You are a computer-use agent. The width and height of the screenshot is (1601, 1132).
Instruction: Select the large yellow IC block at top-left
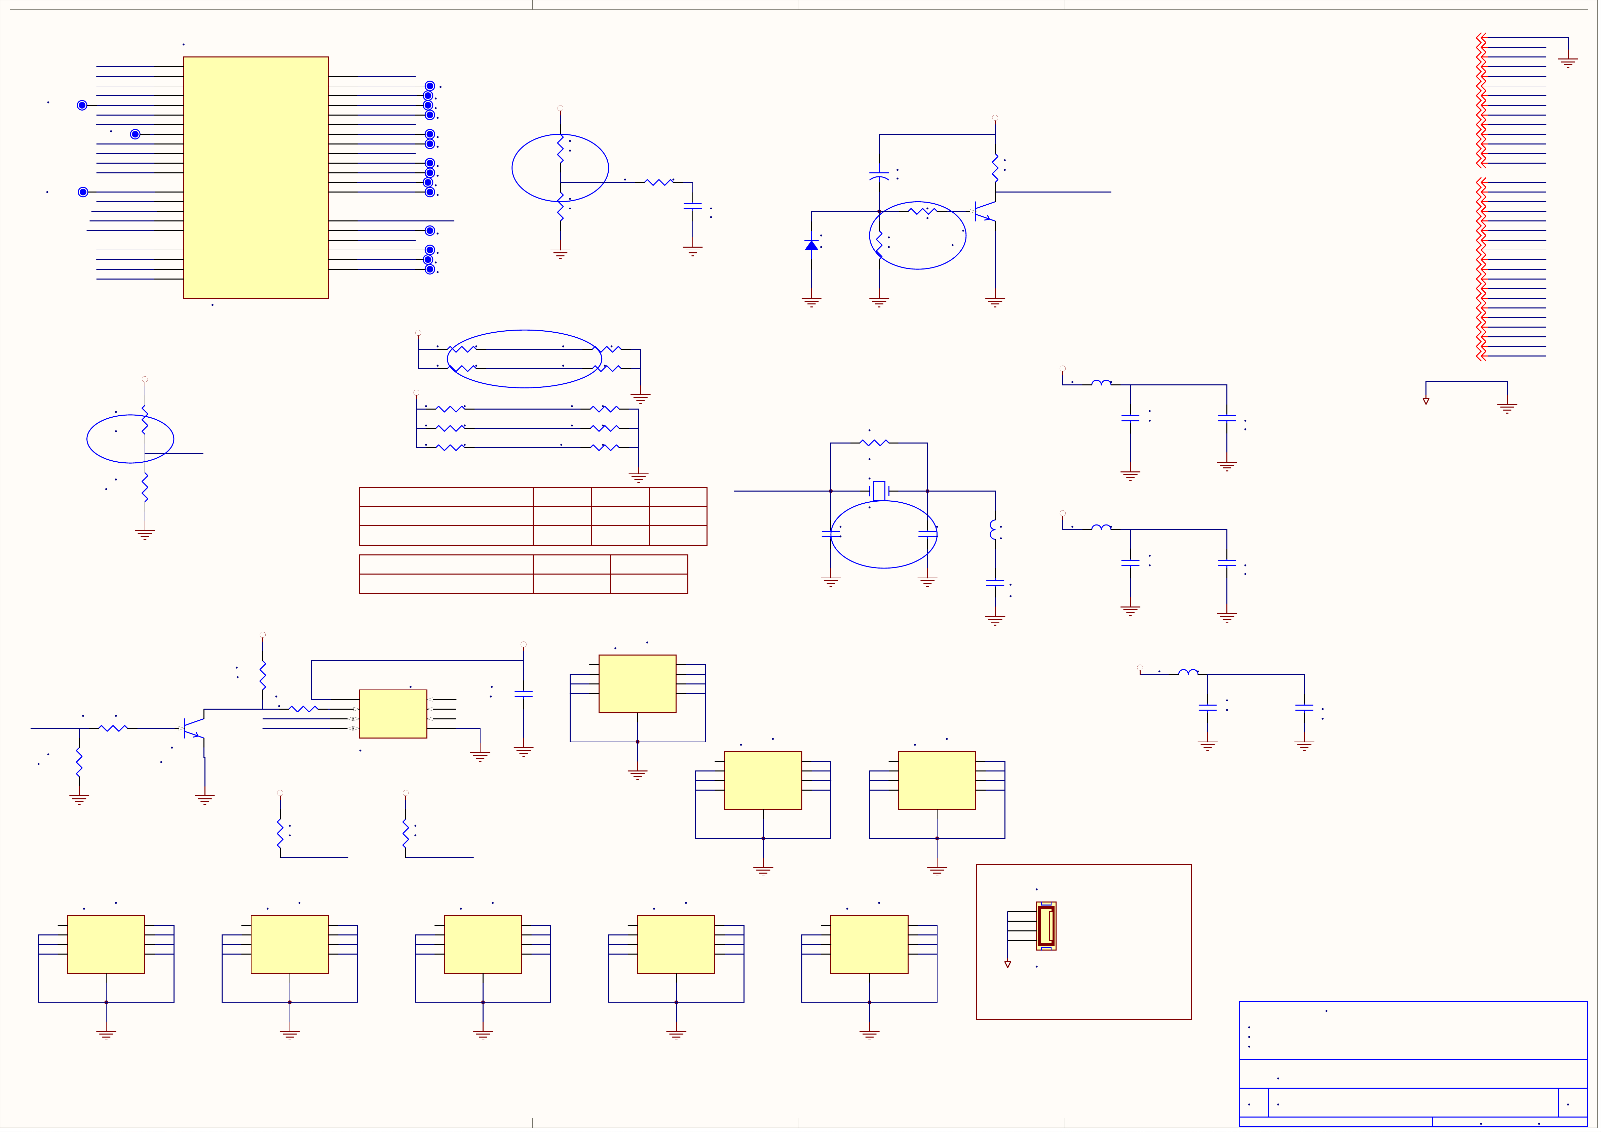click(255, 178)
